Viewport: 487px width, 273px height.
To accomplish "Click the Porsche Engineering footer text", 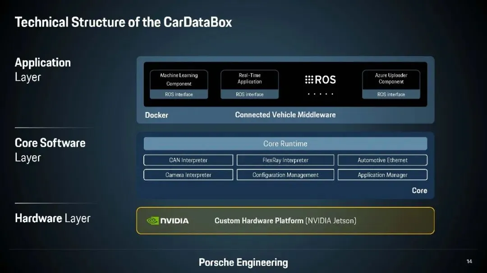I will (243, 262).
